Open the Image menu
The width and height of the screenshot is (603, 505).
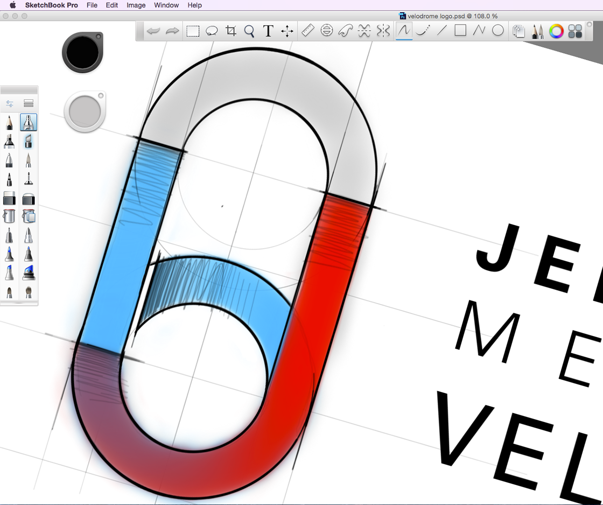[x=136, y=5]
